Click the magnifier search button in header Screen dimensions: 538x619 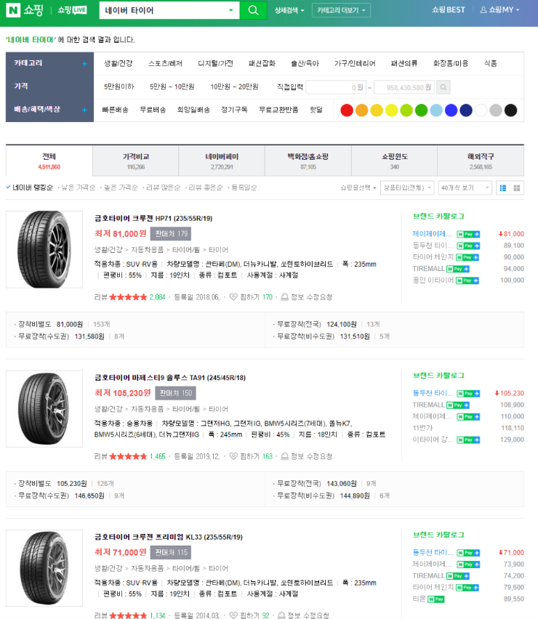click(x=253, y=10)
